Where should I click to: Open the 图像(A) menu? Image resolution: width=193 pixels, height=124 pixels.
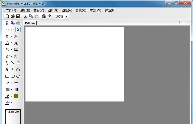point(67,11)
